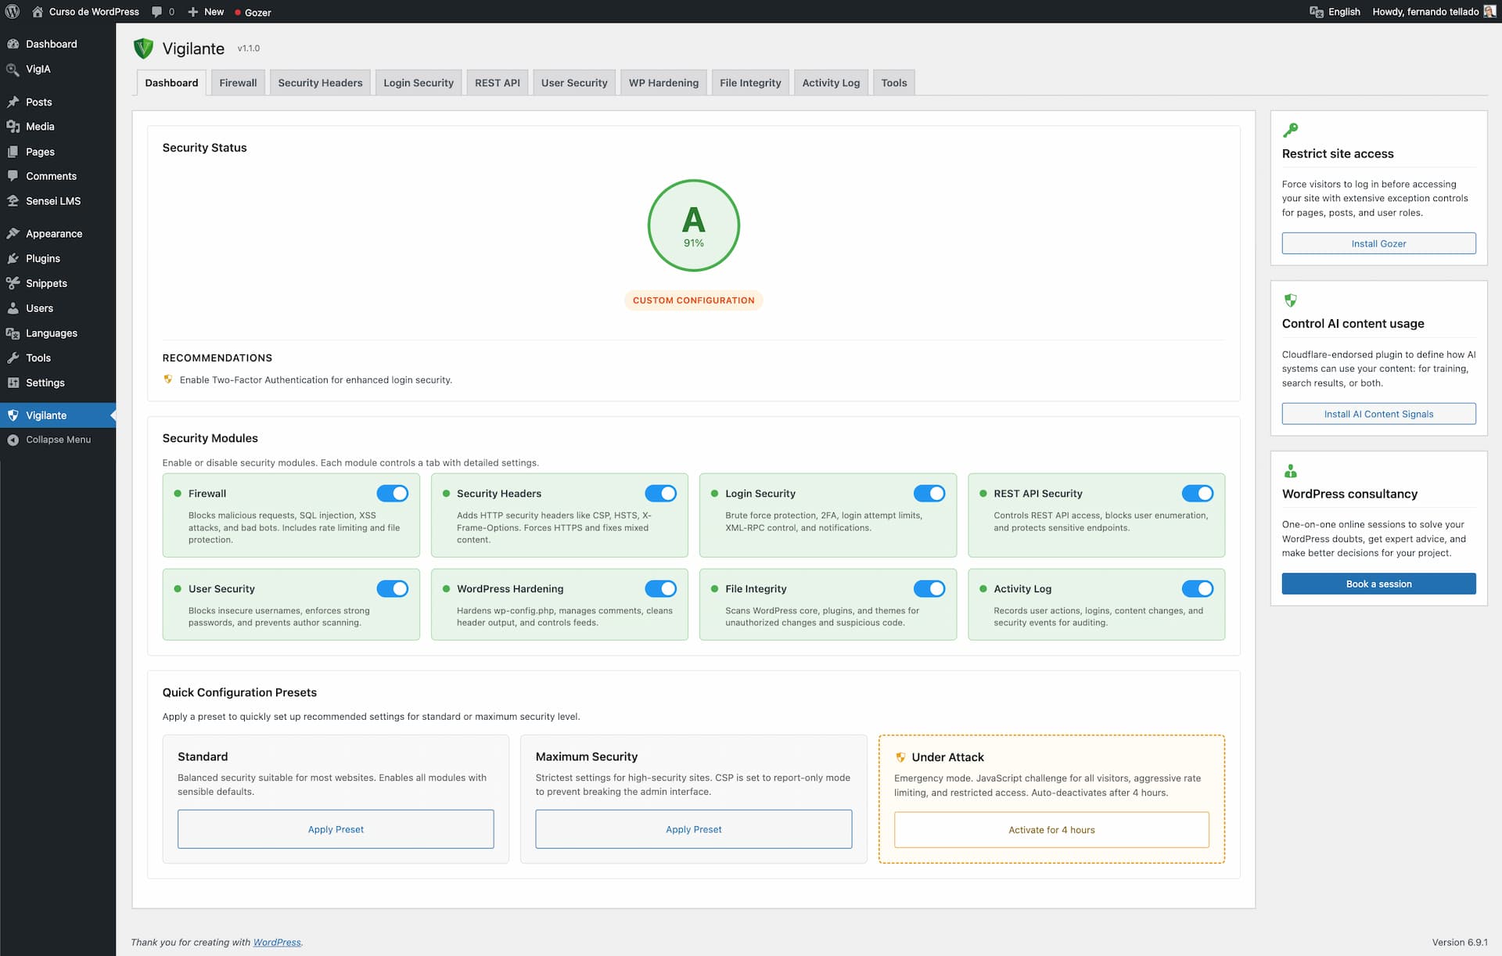Click the translation icon next to English

[x=1317, y=12]
